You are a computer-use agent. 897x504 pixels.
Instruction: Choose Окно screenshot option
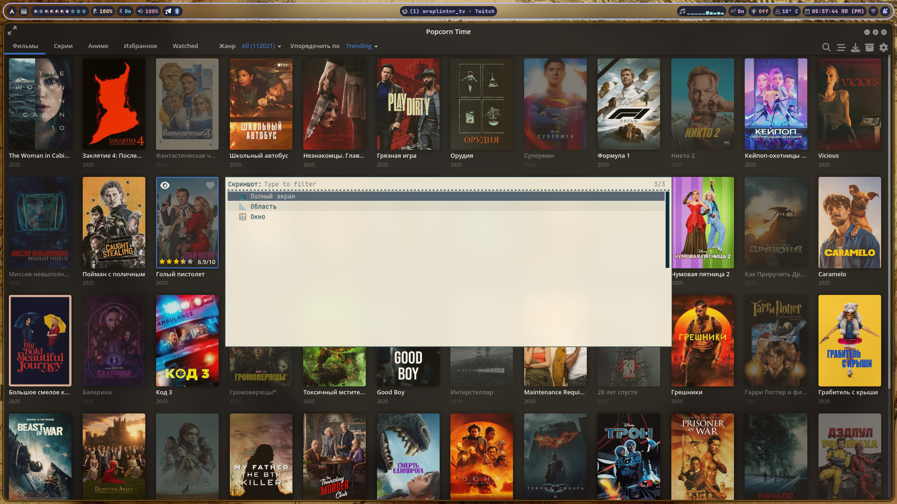pos(257,217)
